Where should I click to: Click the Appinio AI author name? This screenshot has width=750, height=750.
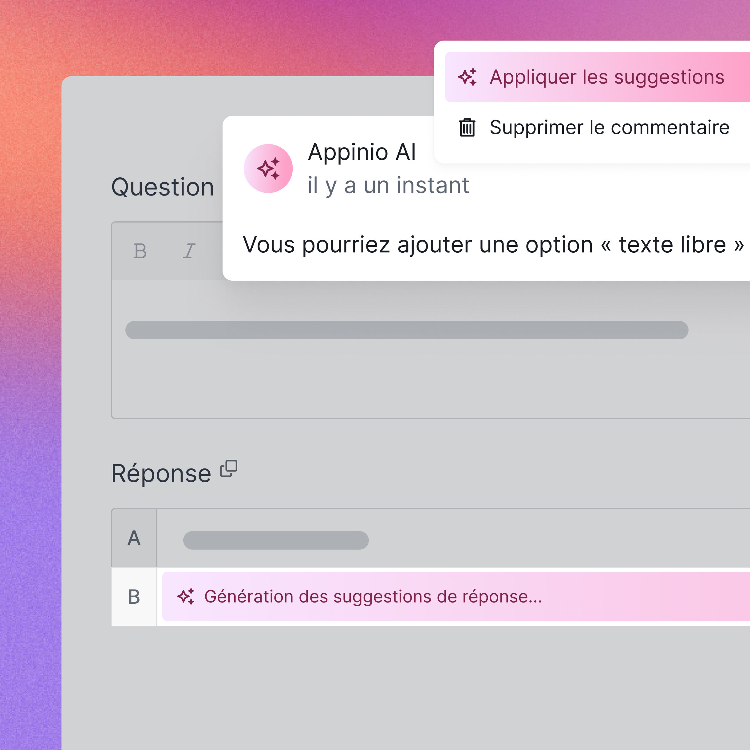361,152
